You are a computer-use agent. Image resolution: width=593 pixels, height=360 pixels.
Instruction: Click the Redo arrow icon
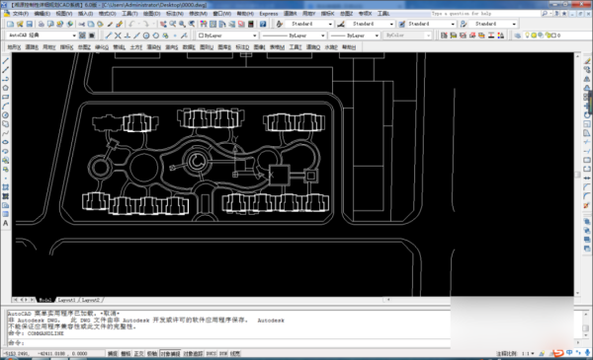[x=146, y=24]
